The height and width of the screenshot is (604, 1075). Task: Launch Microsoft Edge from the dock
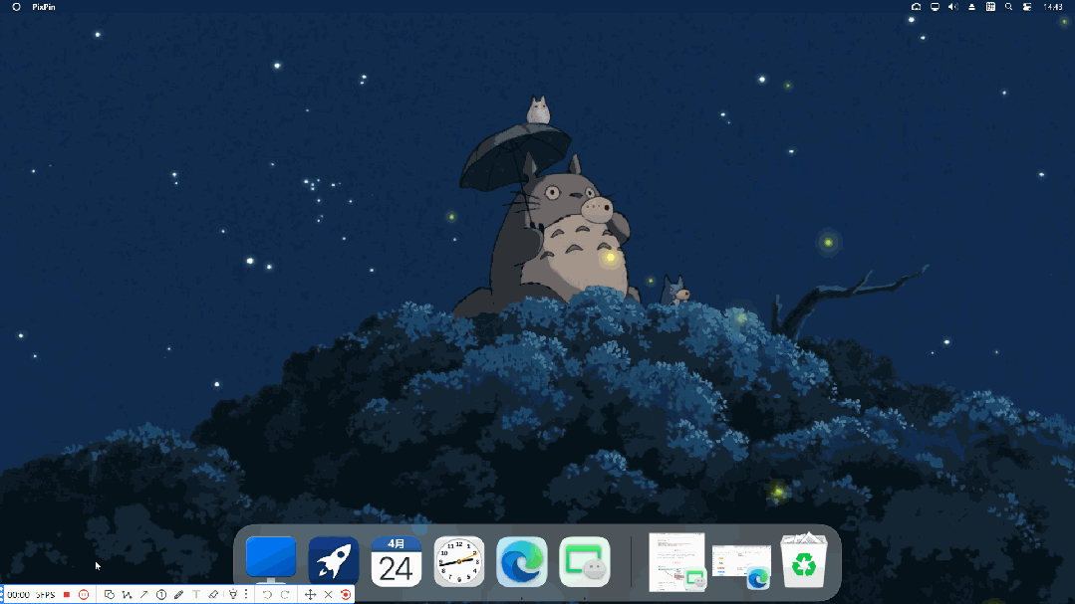(x=522, y=562)
